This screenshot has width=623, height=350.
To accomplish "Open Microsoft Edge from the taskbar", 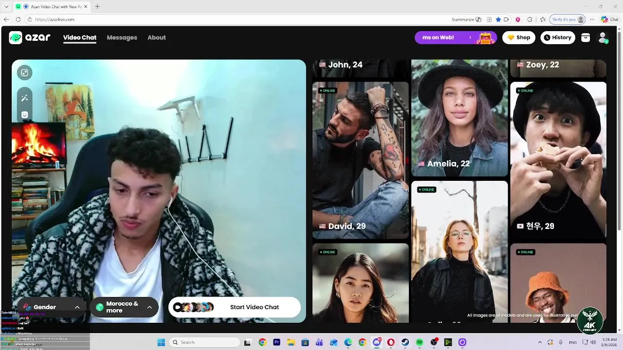I will point(348,342).
